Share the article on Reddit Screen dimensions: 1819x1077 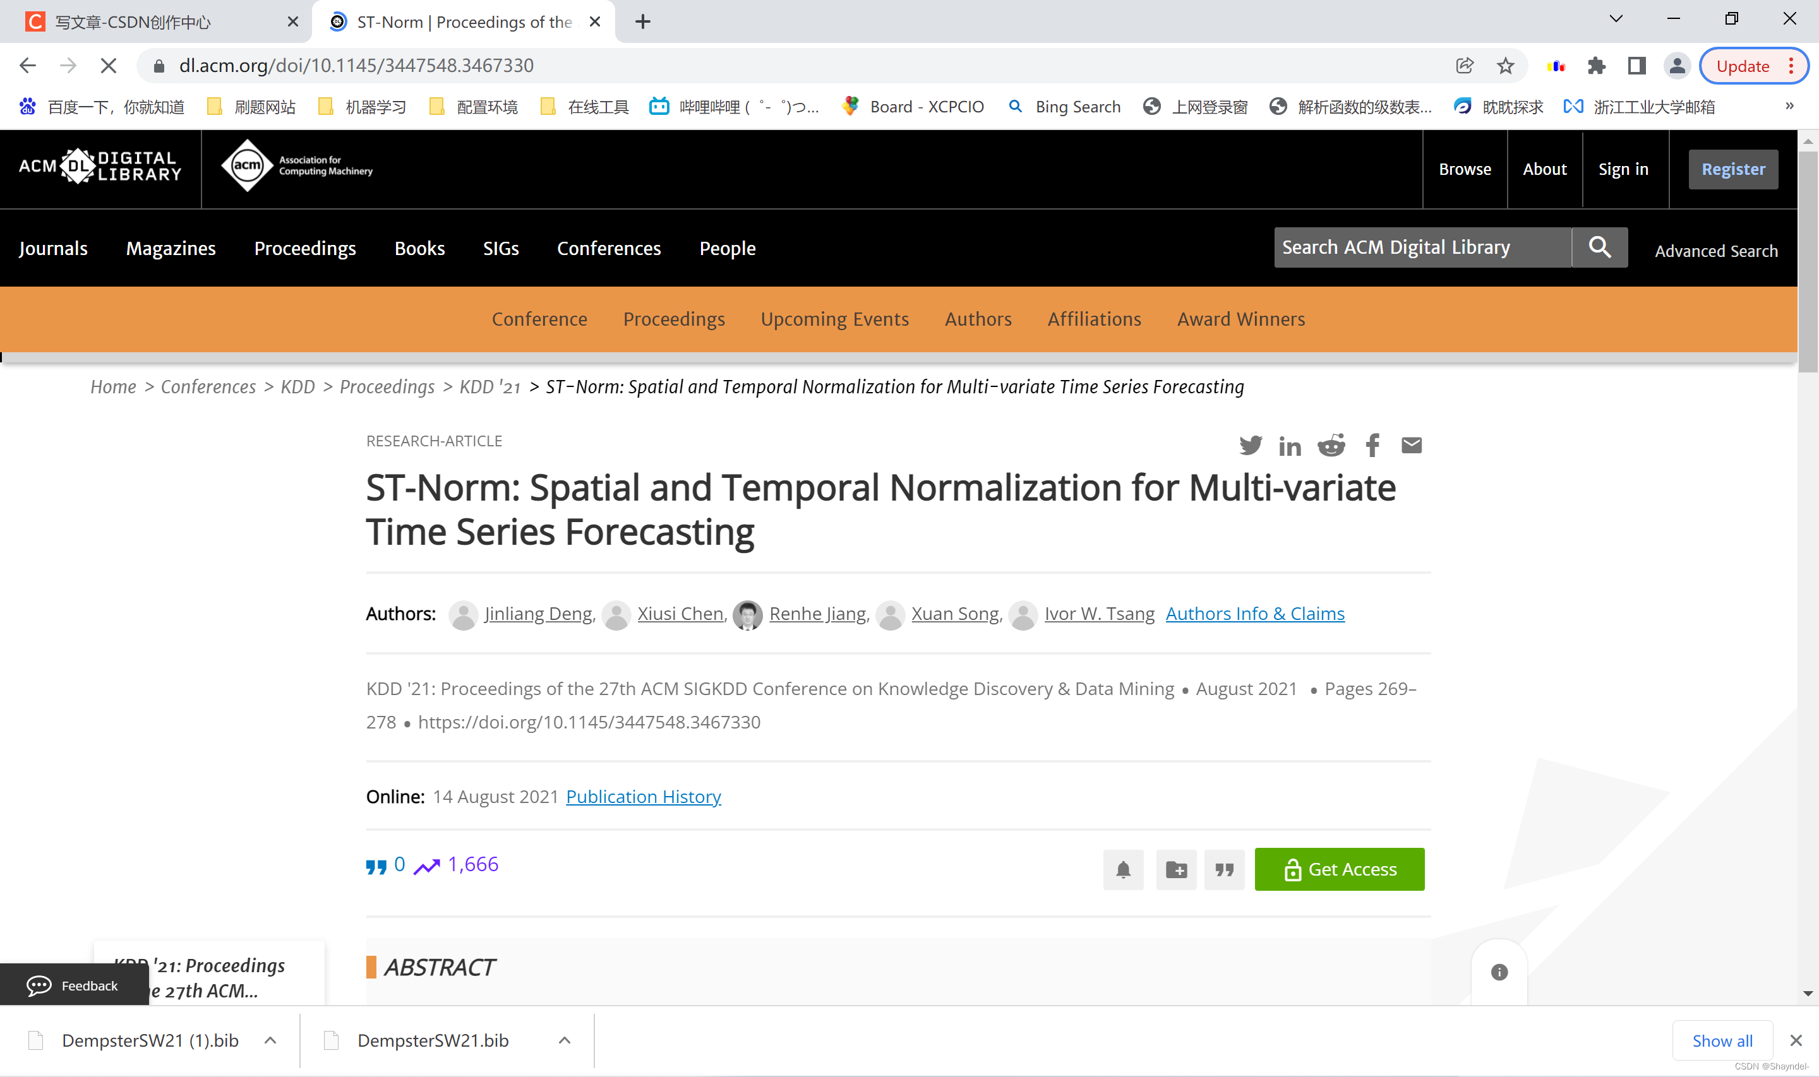click(x=1331, y=445)
